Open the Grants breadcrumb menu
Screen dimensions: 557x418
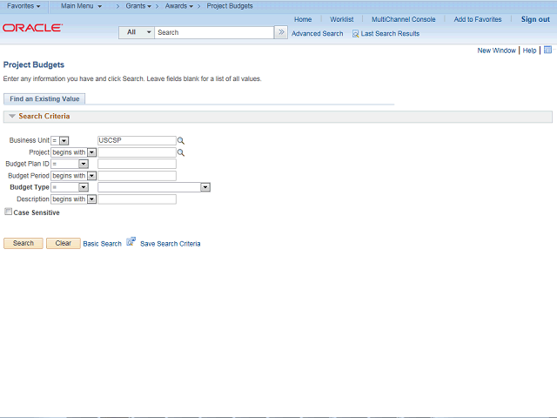click(138, 6)
